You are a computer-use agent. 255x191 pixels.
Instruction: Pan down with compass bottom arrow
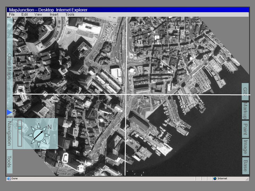click(x=39, y=145)
